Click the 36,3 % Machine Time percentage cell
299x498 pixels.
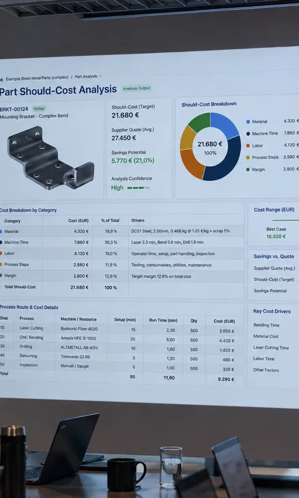tap(111, 242)
